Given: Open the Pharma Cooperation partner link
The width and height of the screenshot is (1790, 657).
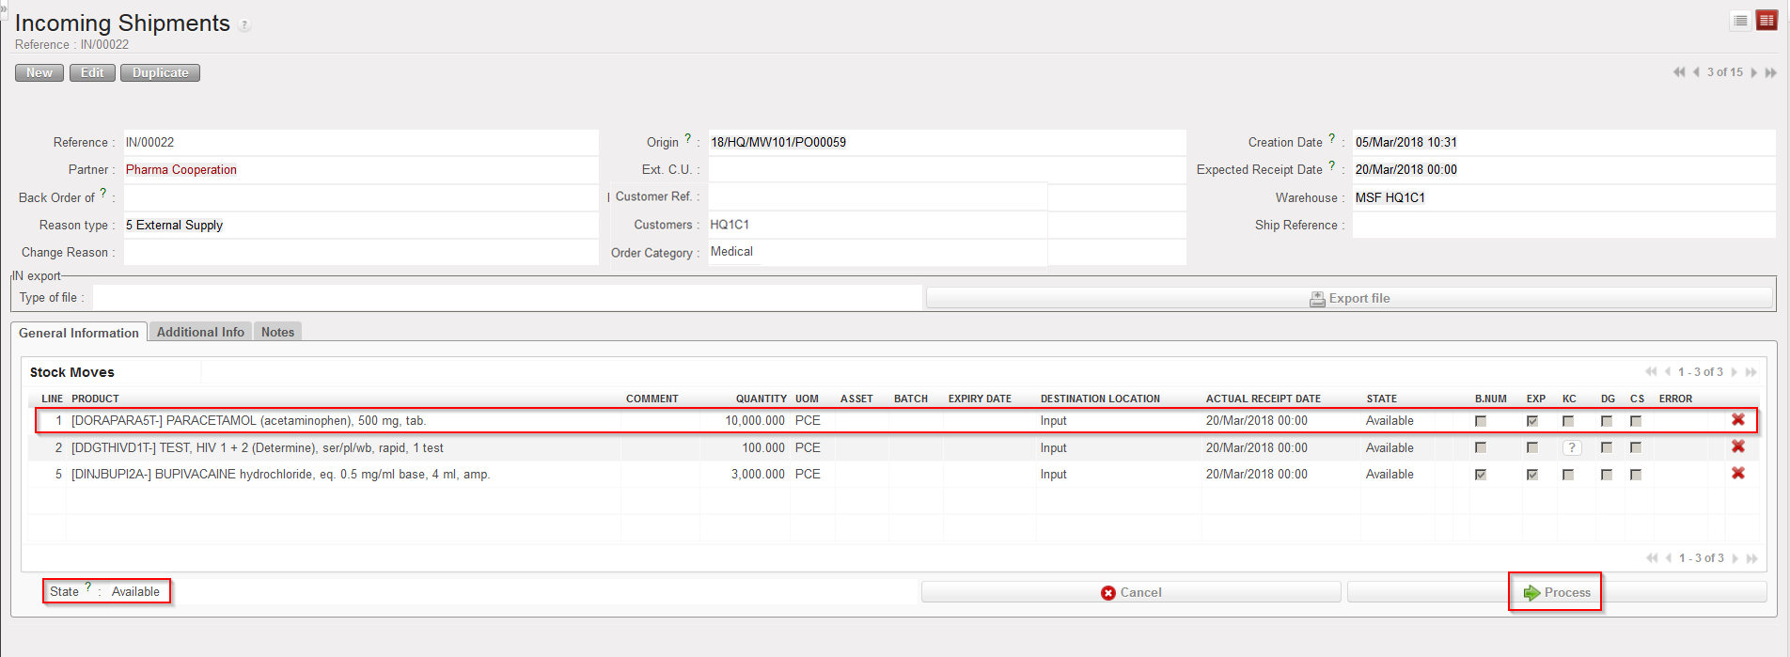Looking at the screenshot, I should coord(181,170).
